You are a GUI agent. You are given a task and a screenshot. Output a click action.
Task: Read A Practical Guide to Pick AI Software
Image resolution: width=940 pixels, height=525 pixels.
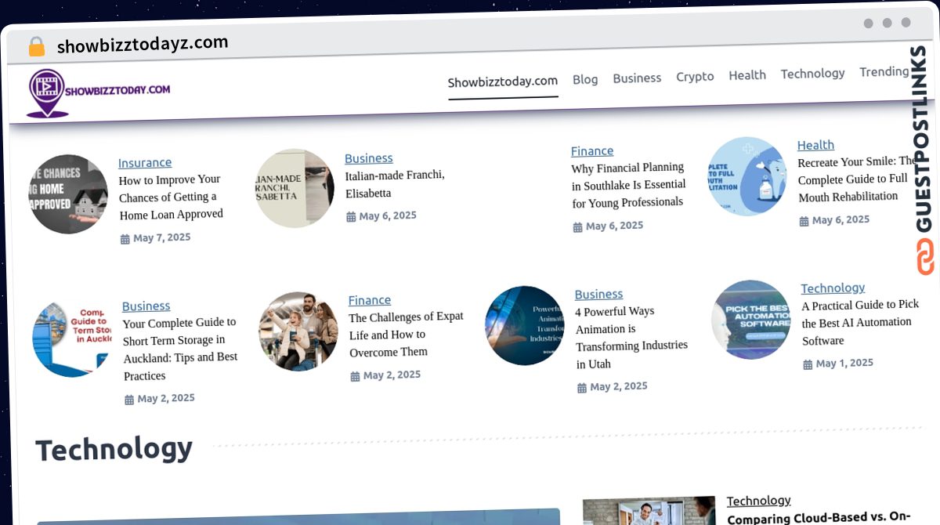860,322
